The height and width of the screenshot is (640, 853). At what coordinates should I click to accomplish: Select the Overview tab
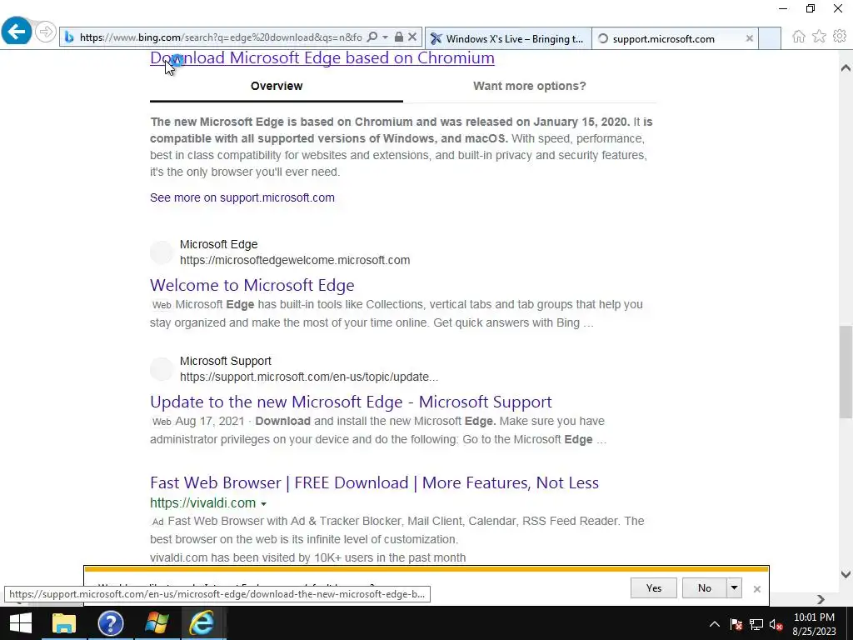click(277, 86)
